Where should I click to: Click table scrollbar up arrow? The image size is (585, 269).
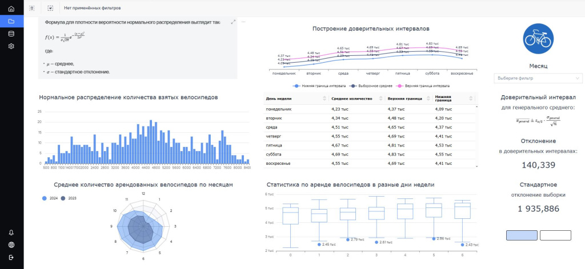click(x=476, y=107)
